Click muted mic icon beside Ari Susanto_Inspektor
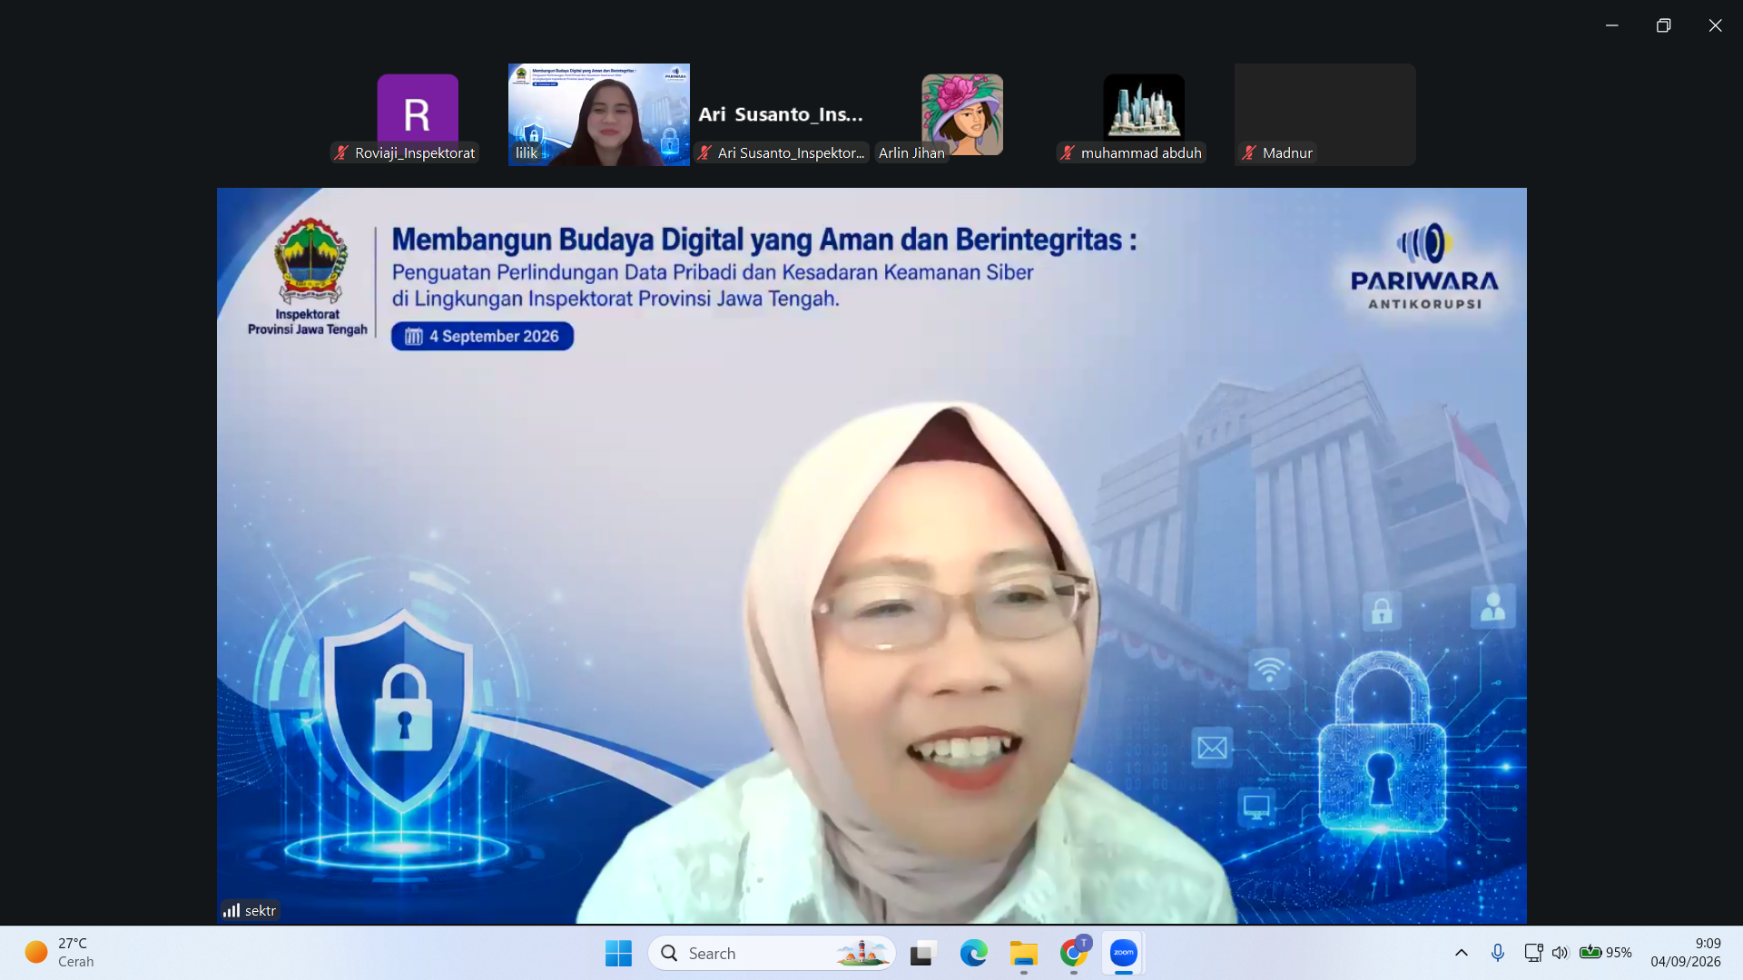 tap(704, 152)
